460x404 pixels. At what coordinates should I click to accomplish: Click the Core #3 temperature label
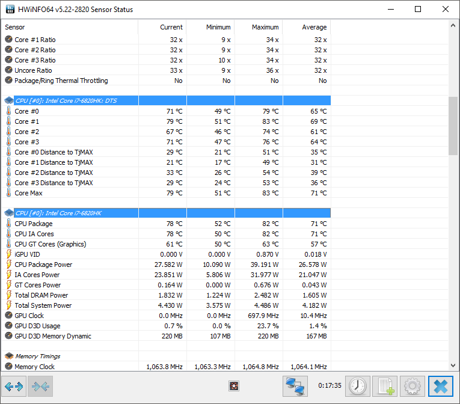click(26, 142)
